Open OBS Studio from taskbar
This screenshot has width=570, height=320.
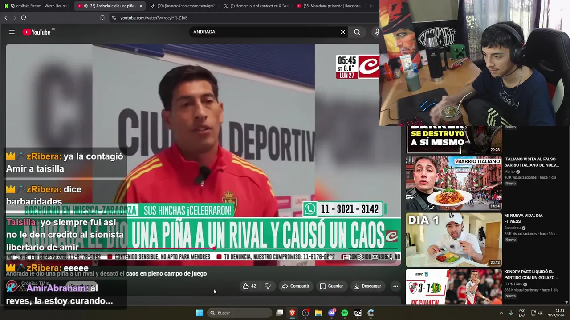coord(305,313)
